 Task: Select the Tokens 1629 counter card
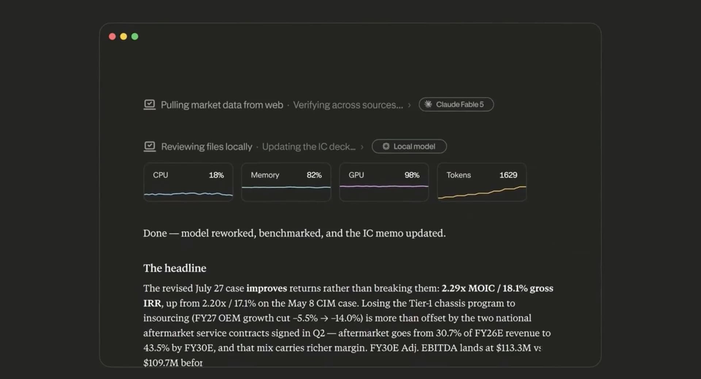pos(482,182)
